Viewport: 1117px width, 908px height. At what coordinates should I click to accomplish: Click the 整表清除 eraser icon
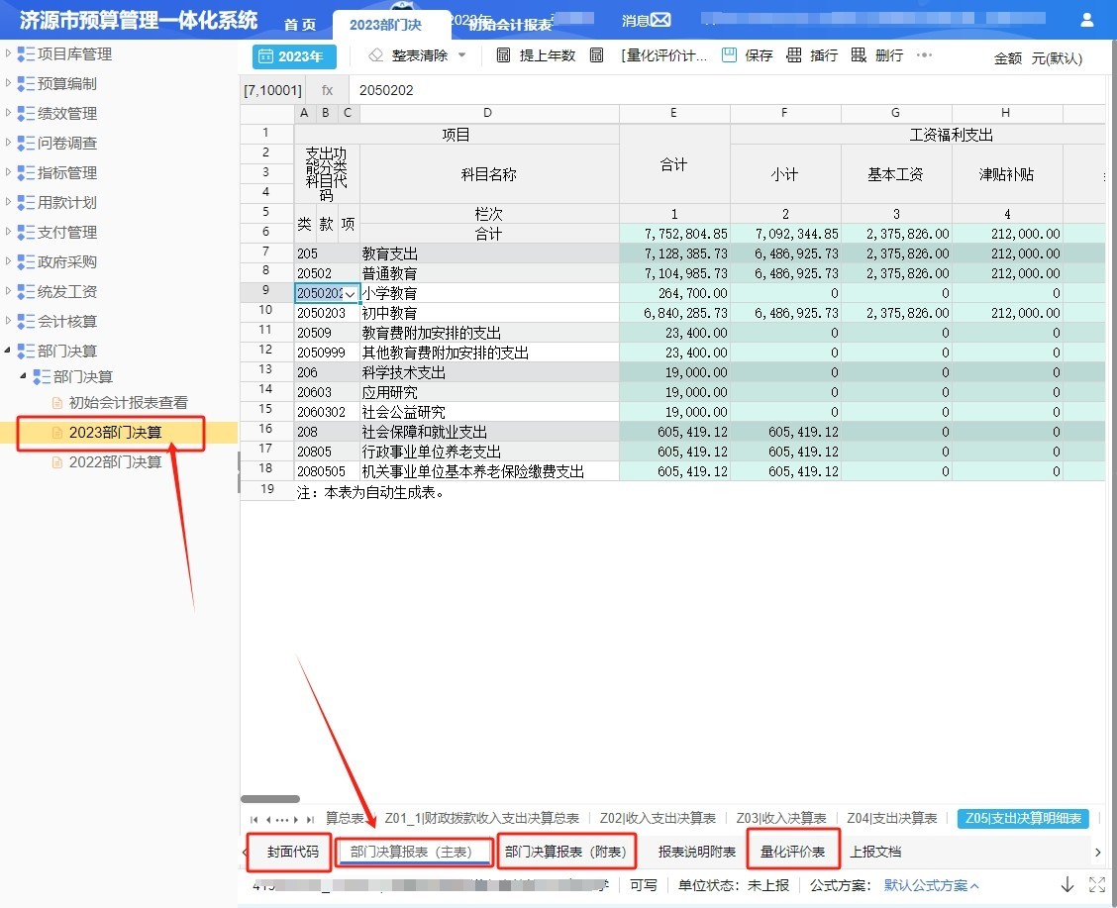point(375,55)
